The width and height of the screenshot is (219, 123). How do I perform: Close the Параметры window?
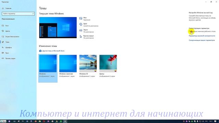(x=216, y=2)
